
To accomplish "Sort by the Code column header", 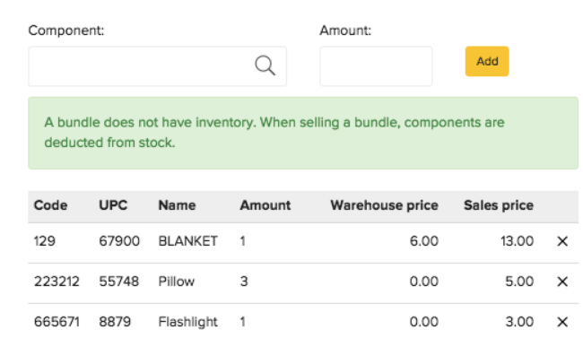I will [x=50, y=205].
